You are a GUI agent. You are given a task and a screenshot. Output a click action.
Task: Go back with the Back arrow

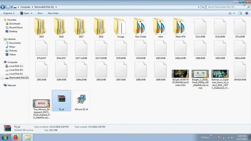3,7
